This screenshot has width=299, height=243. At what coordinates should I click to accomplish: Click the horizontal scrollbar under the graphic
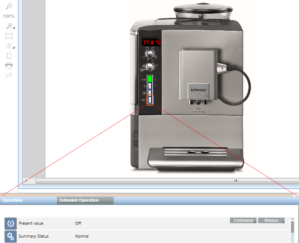tap(167, 181)
